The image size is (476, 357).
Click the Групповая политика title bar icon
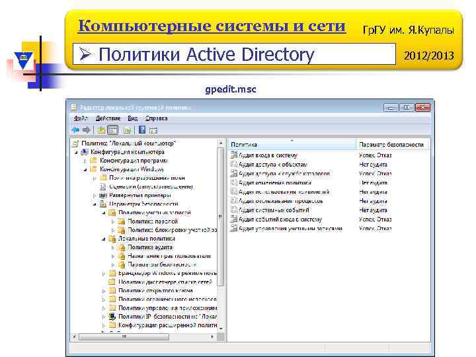(73, 108)
